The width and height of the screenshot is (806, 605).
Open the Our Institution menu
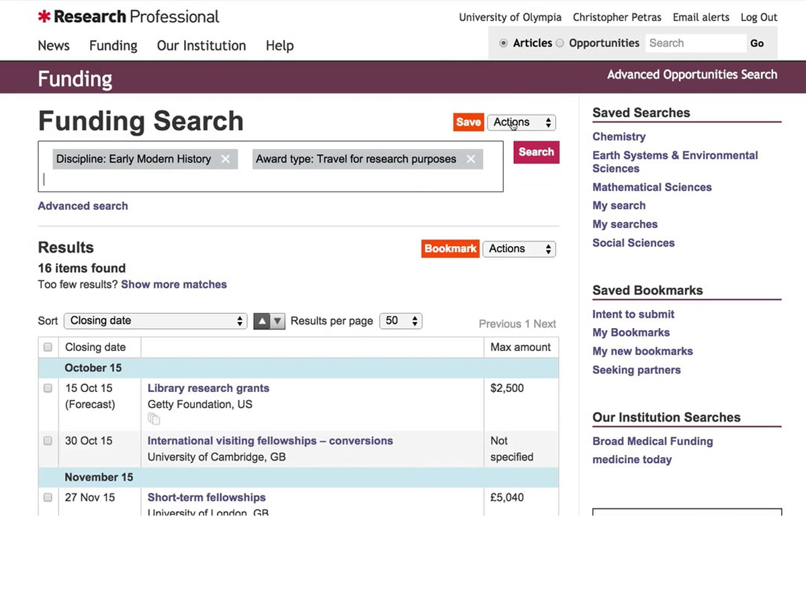[201, 46]
